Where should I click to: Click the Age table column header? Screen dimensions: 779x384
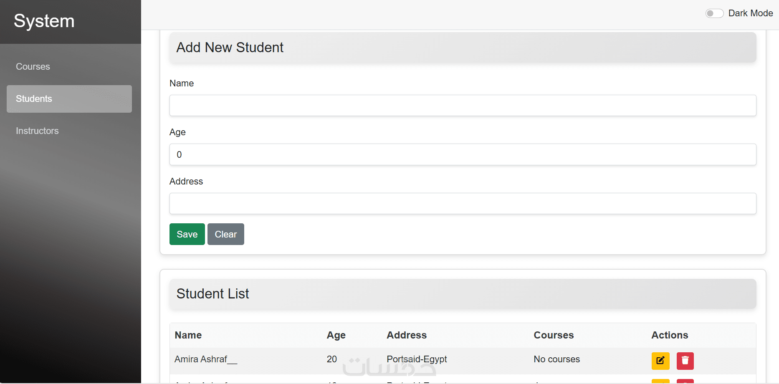(x=336, y=335)
